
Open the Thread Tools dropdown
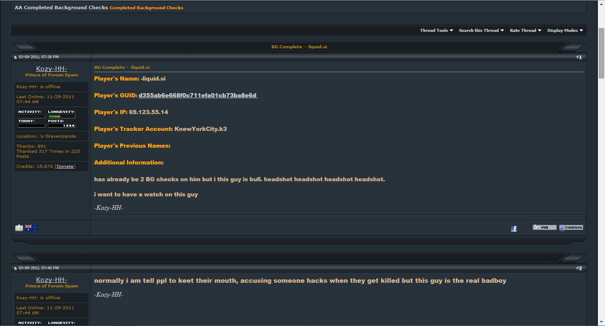tap(437, 31)
